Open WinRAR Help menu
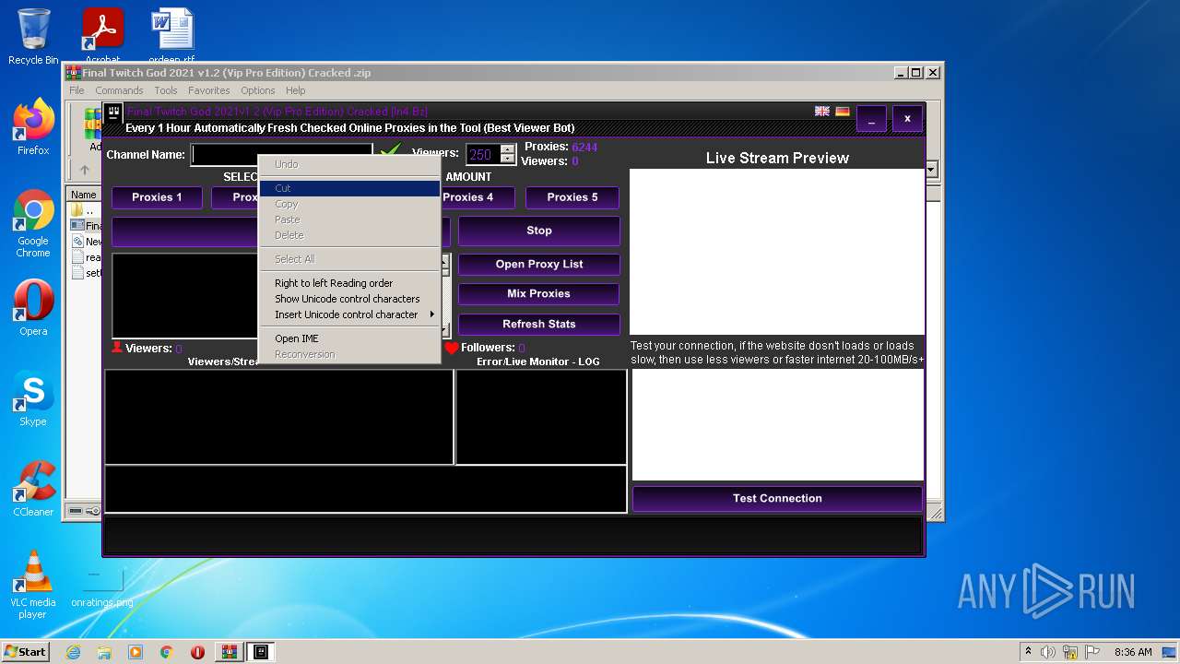Image resolution: width=1180 pixels, height=664 pixels. pos(295,90)
